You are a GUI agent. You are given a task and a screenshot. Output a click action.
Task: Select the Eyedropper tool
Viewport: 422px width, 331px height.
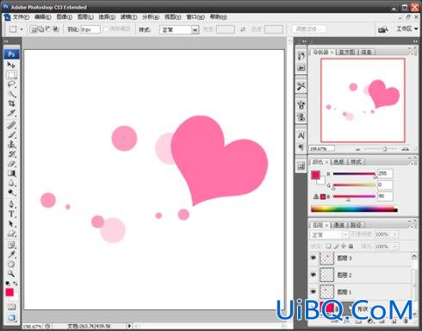point(11,254)
